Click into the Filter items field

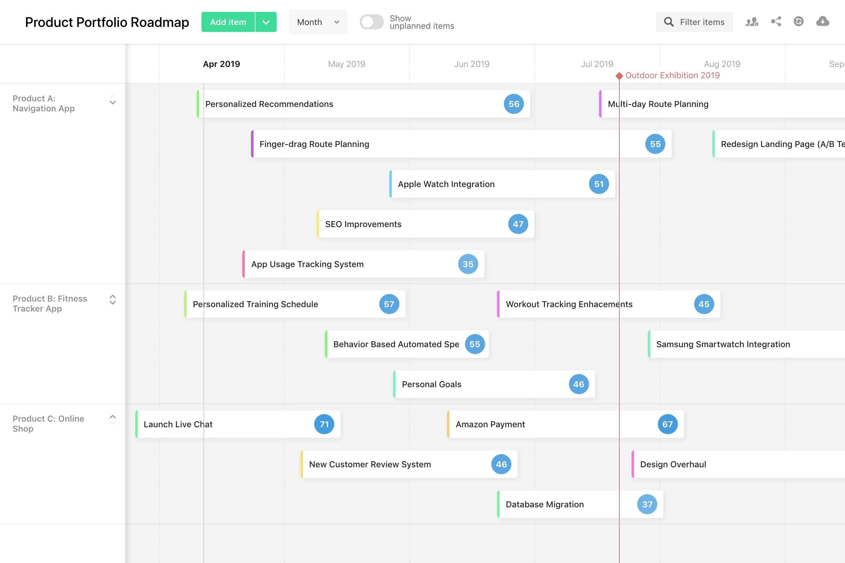pyautogui.click(x=702, y=22)
